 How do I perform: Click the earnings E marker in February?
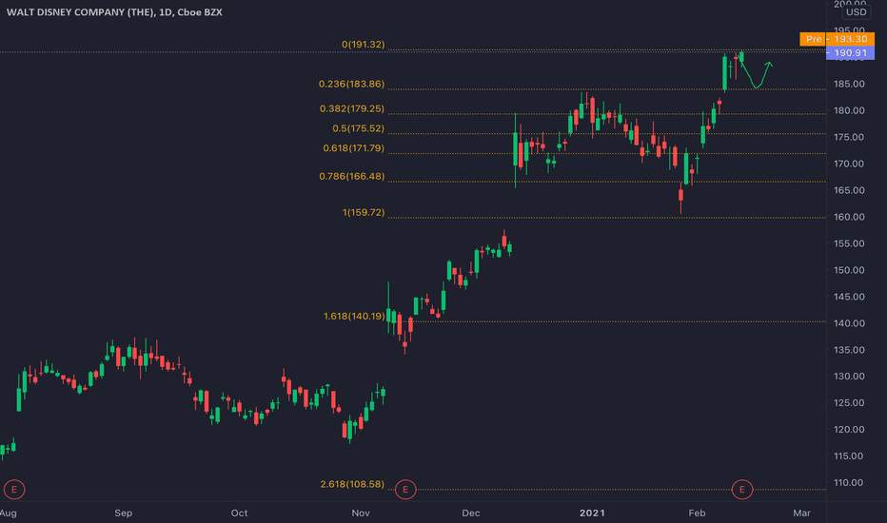click(741, 489)
